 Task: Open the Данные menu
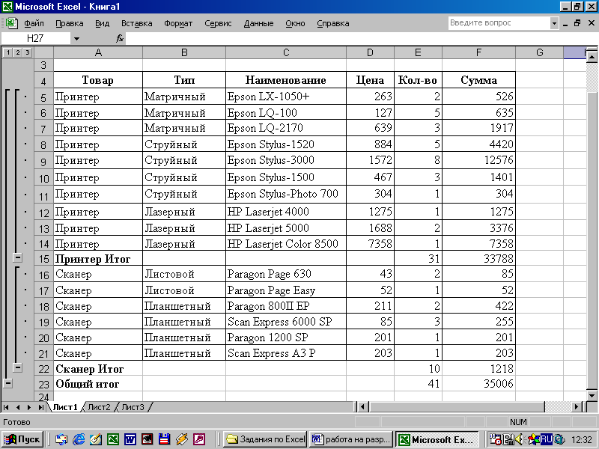pyautogui.click(x=258, y=23)
